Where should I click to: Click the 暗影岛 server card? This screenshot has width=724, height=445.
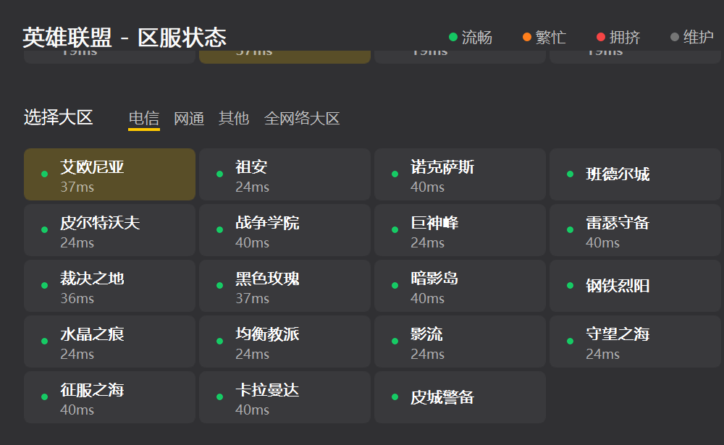pyautogui.click(x=460, y=286)
